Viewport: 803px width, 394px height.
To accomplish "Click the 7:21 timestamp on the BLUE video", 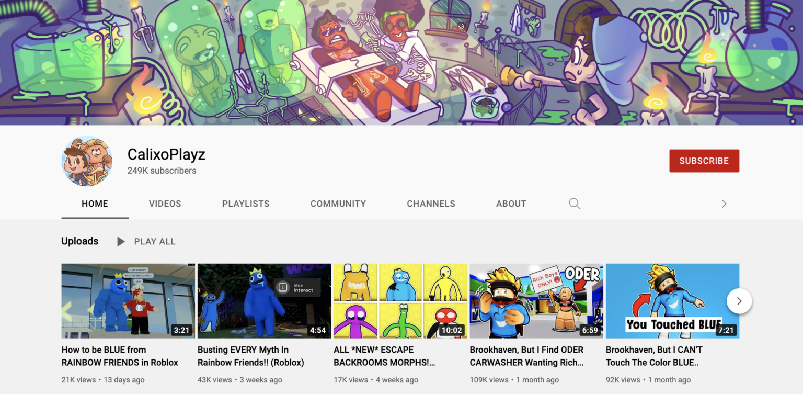I will [725, 330].
